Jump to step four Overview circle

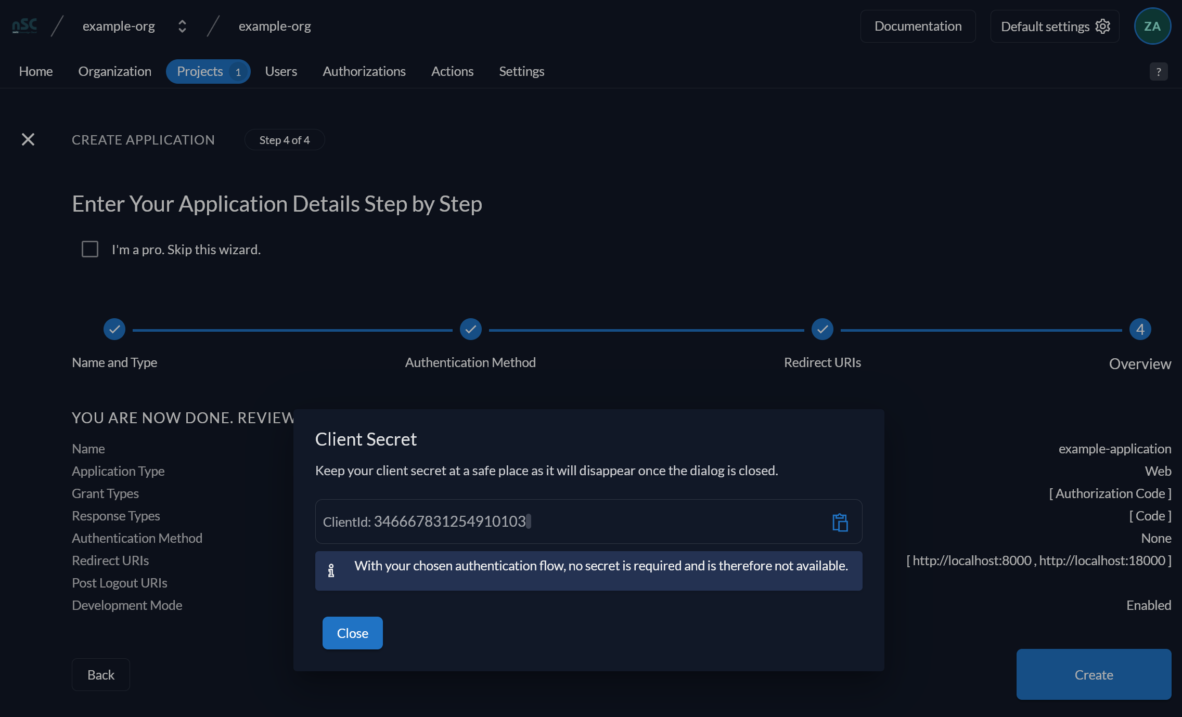pos(1140,329)
